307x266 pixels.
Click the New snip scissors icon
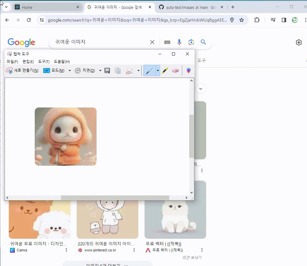coord(9,71)
